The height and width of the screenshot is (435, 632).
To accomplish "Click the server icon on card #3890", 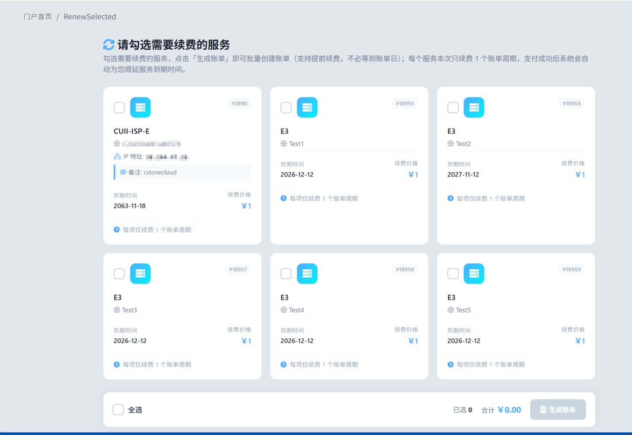I will pos(140,108).
